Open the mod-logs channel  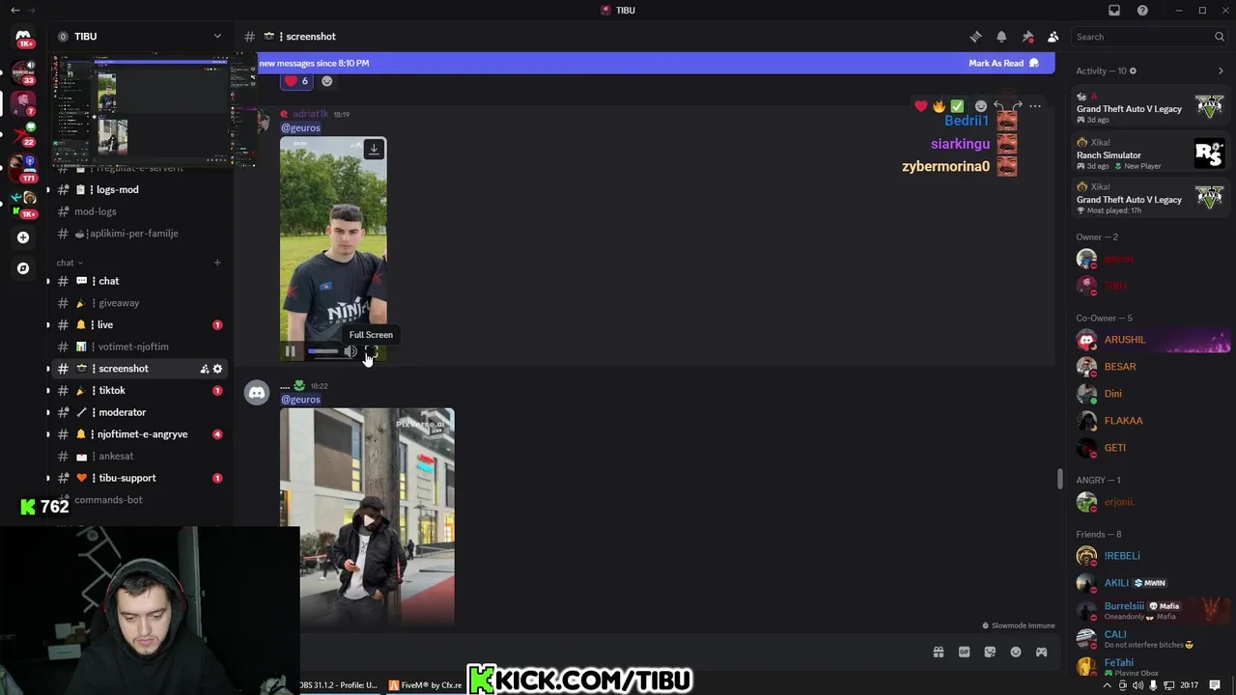[138, 211]
